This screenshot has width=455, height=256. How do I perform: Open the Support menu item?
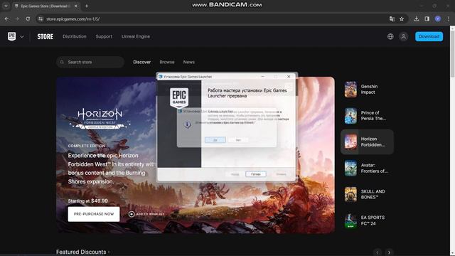(x=104, y=36)
